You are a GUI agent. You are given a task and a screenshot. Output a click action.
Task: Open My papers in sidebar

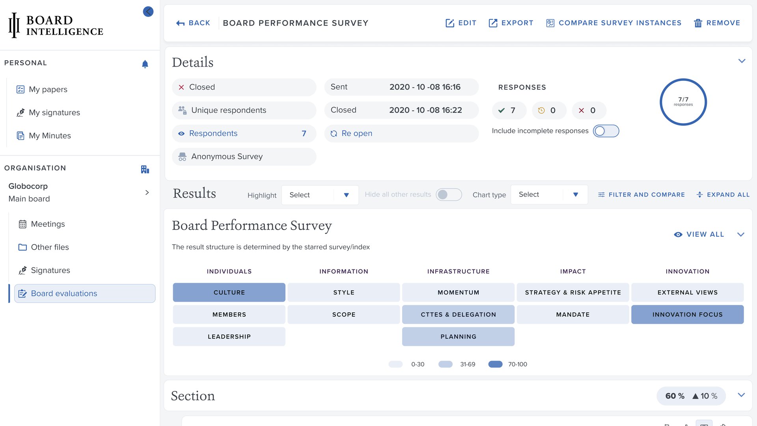(48, 90)
